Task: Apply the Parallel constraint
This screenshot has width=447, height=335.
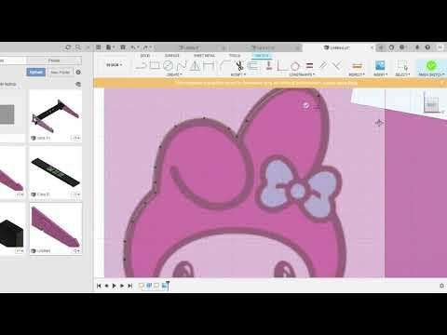Action: click(x=323, y=65)
